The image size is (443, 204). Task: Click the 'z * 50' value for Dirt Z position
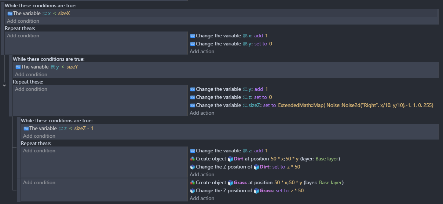pos(293,167)
